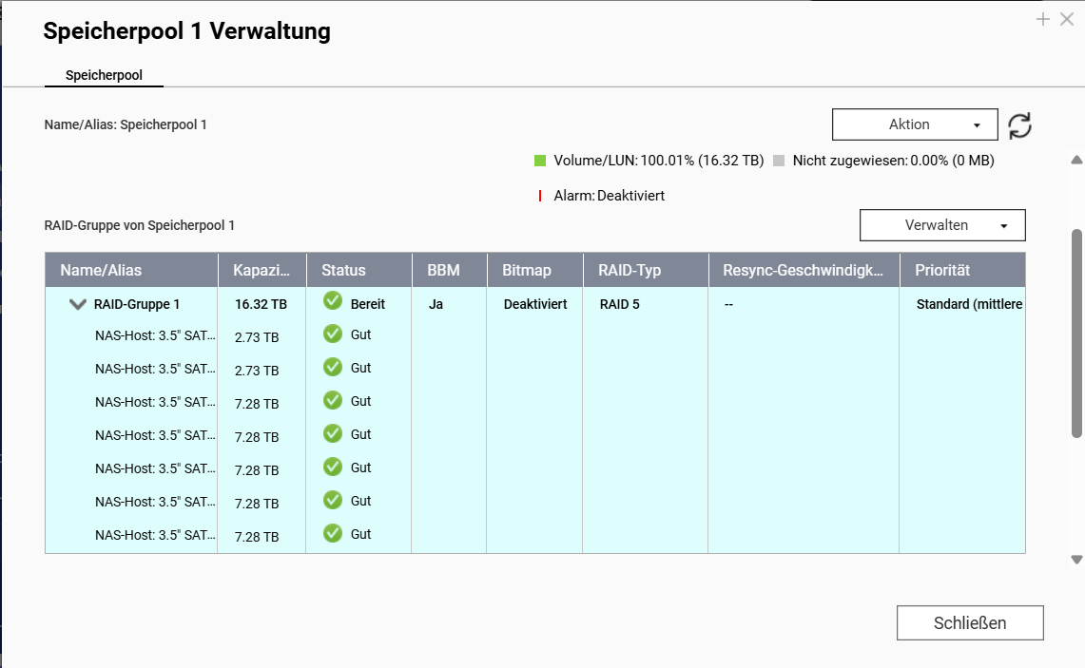
Task: Close the dialog using the X icon
Action: coord(1067,19)
